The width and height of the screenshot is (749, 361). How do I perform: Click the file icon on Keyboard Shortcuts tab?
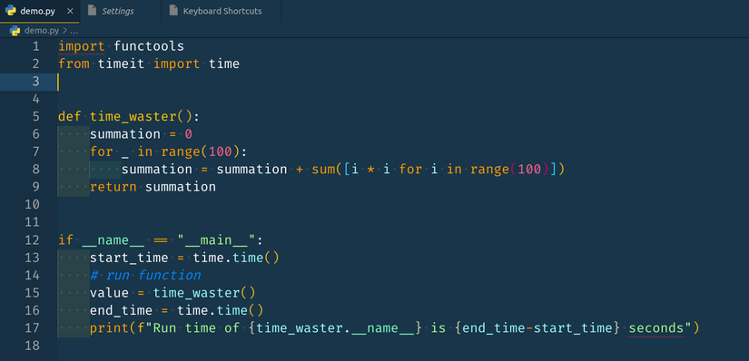point(174,11)
